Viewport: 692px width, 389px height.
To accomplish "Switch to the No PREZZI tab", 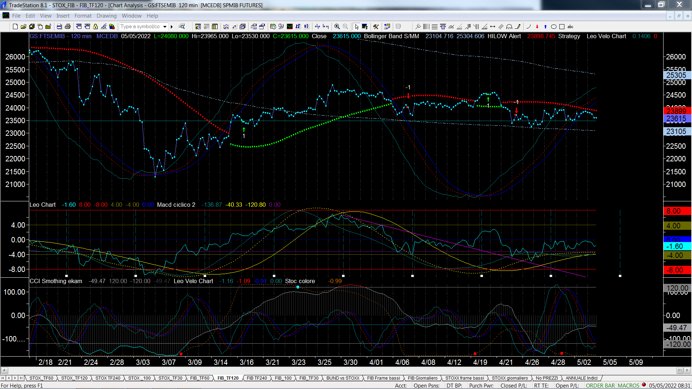I will pyautogui.click(x=546, y=378).
